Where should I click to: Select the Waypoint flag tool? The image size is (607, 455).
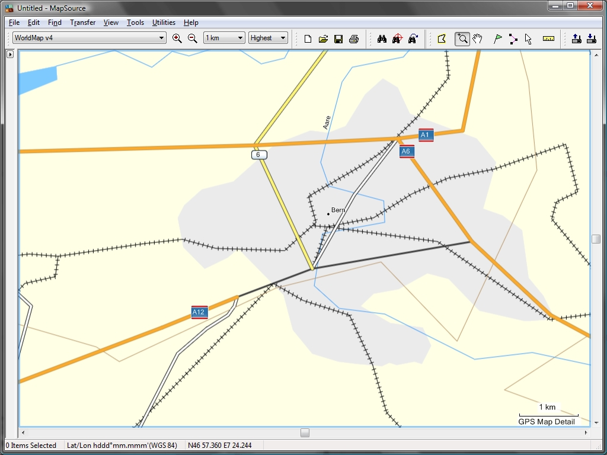point(498,39)
